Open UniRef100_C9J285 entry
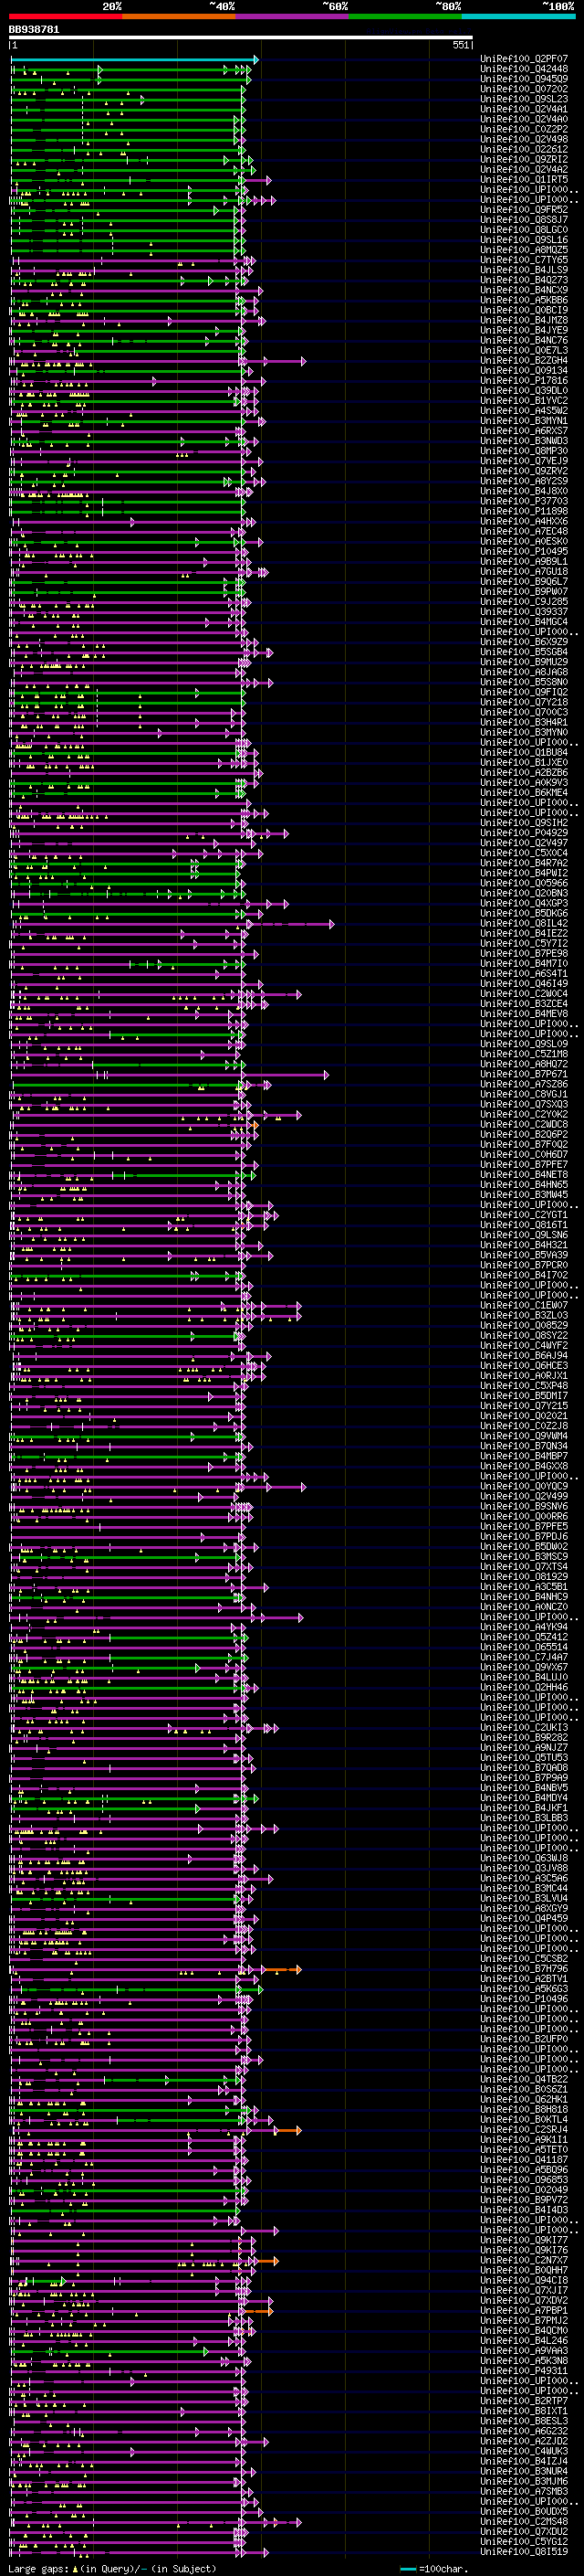Image resolution: width=584 pixels, height=2576 pixels. pos(524,602)
